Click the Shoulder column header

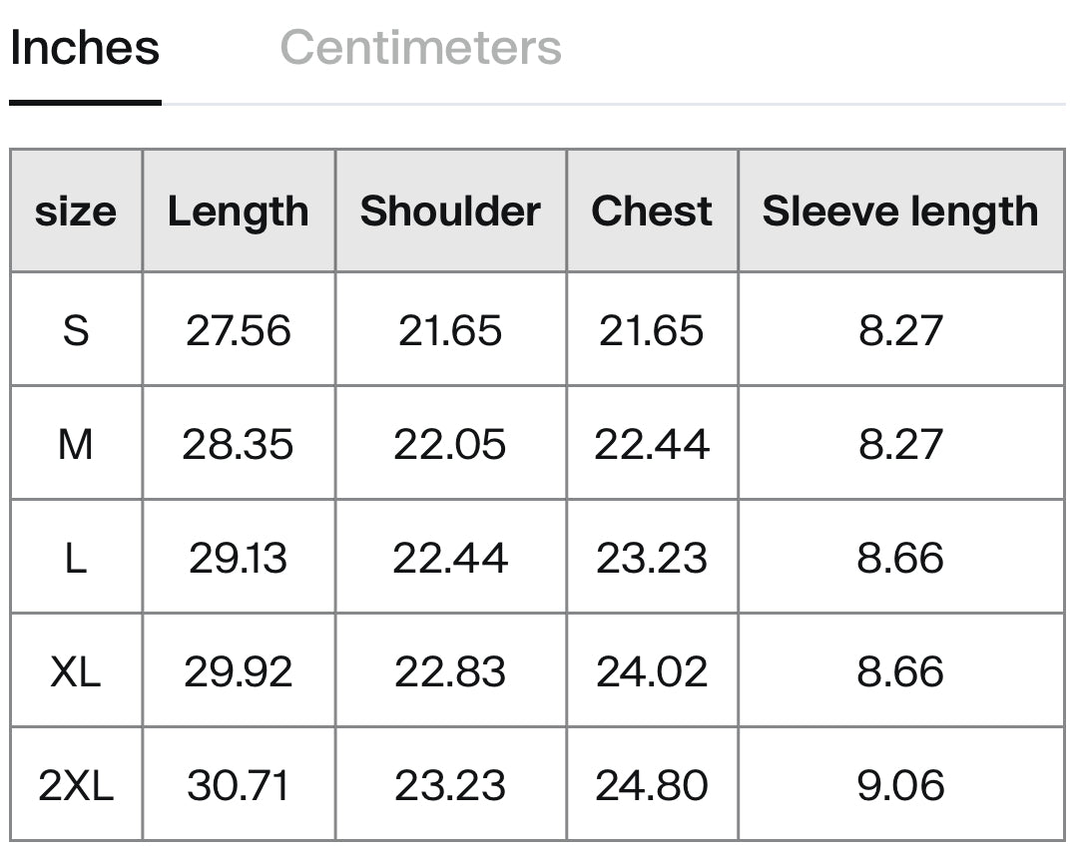(x=450, y=211)
